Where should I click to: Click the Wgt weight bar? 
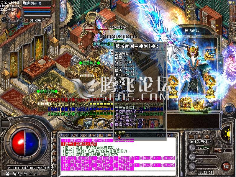click(x=207, y=167)
